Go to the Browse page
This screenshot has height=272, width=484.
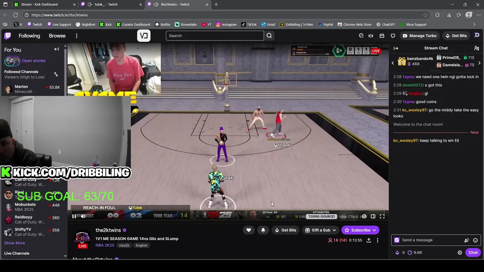click(57, 36)
